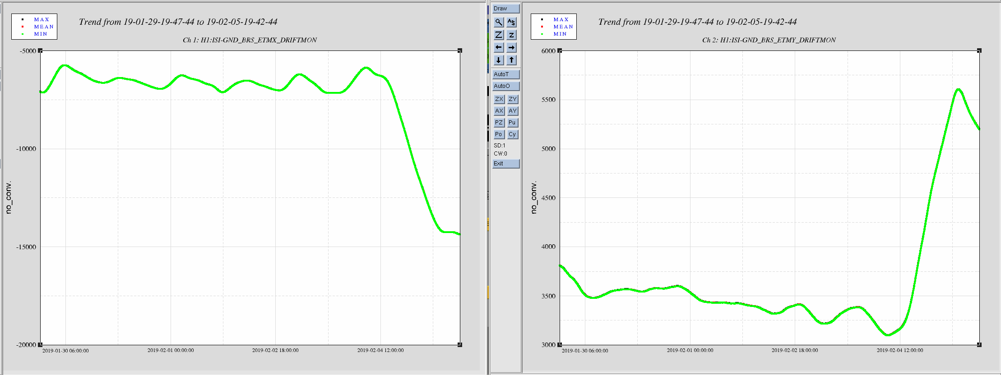Toggle the AX autoscale-X option
Screen dimensions: 1001x375
(x=499, y=111)
